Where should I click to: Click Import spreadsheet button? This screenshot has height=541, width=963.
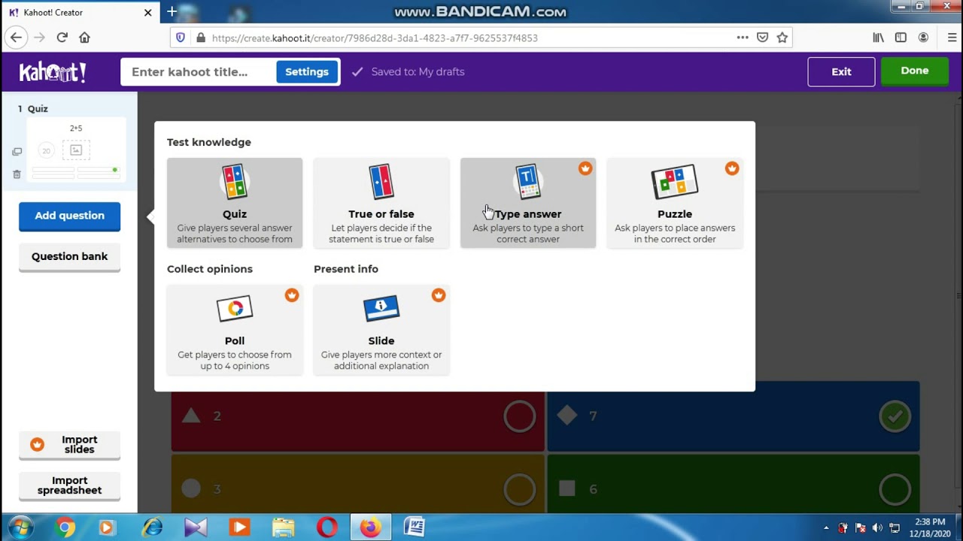click(69, 485)
